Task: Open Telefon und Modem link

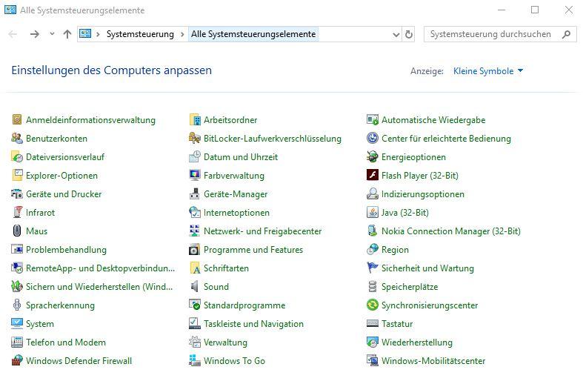Action: (66, 342)
